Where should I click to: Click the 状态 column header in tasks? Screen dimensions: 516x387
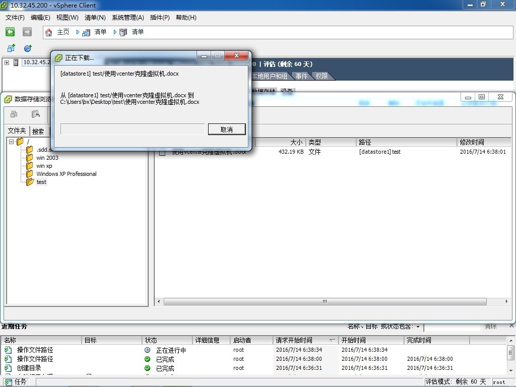point(167,340)
